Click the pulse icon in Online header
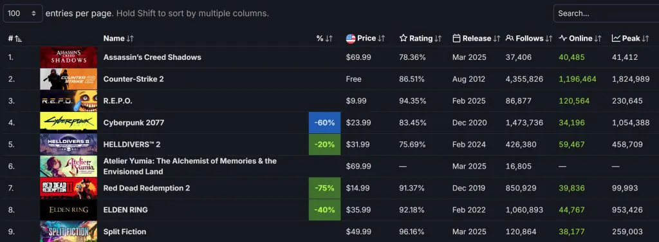This screenshot has height=242, width=659. pos(562,38)
